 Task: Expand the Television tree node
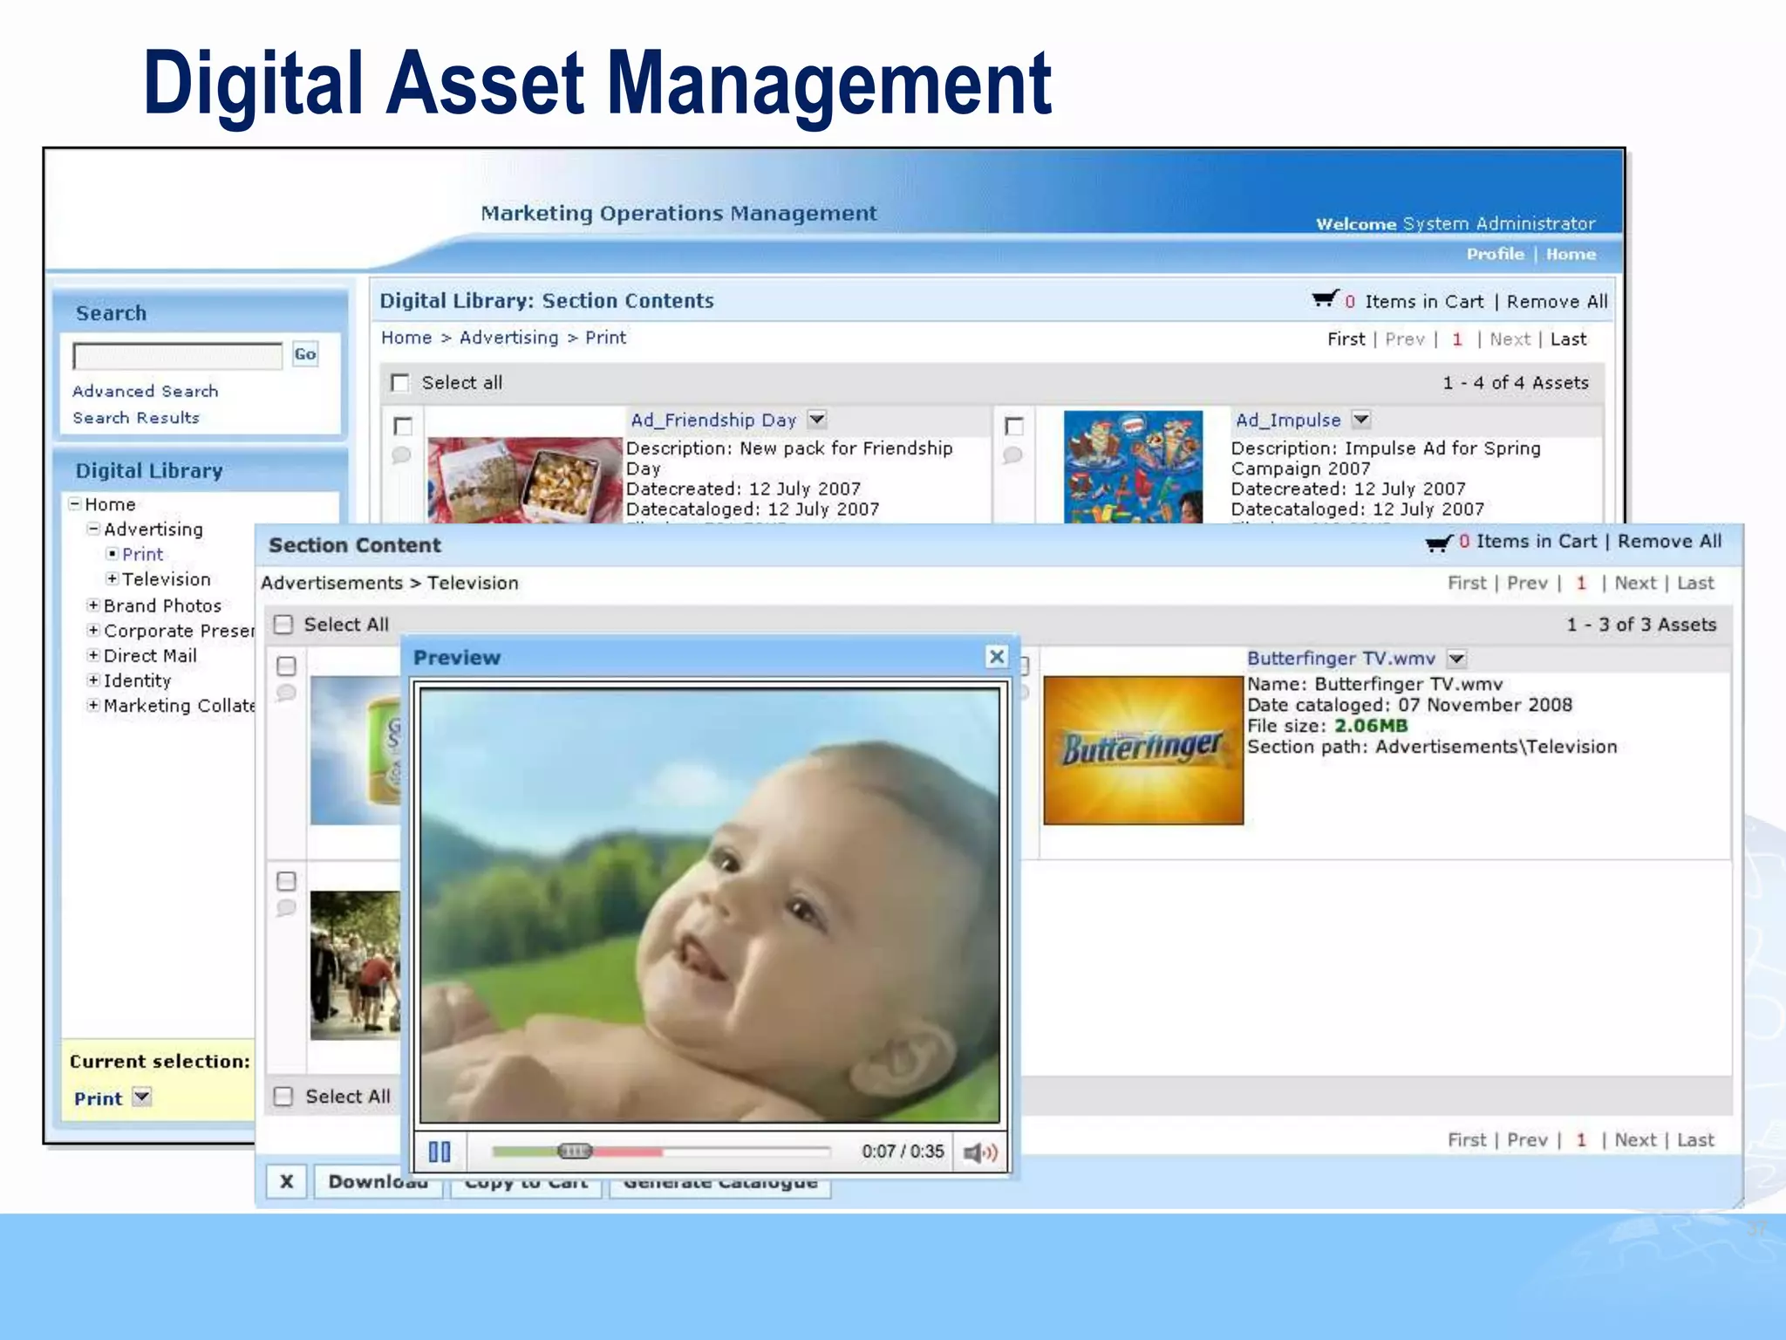pos(112,578)
